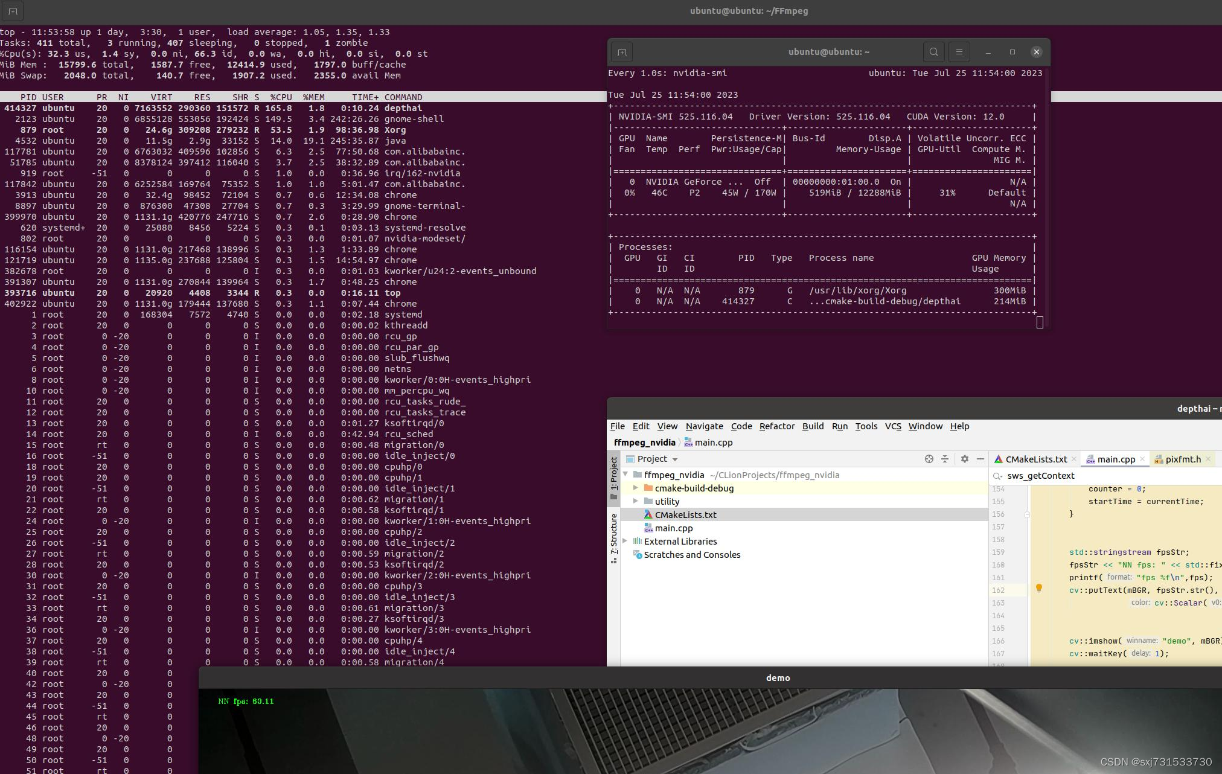
Task: Close the CMakeLists.txt editor tab
Action: pos(1074,459)
